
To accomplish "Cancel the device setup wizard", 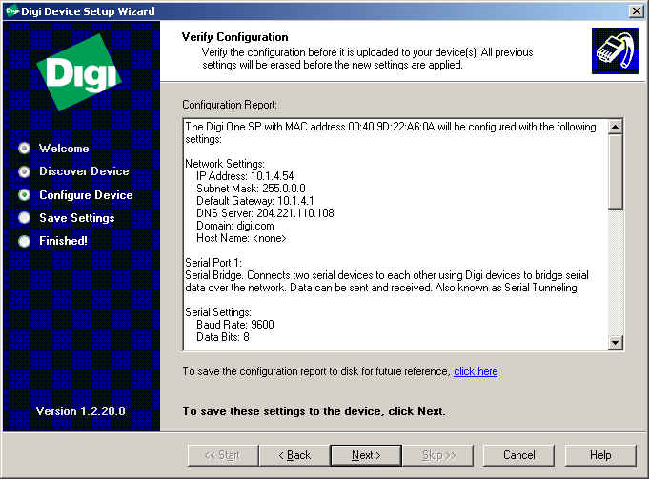I will (x=518, y=455).
